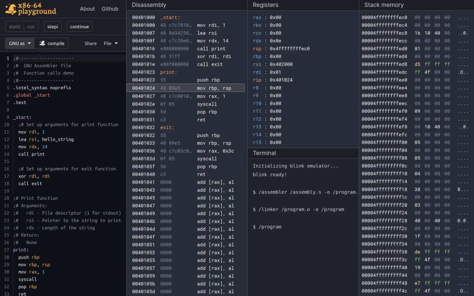Click the rsi register entry
Image resolution: width=474 pixels, height=296 pixels.
pyautogui.click(x=273, y=64)
